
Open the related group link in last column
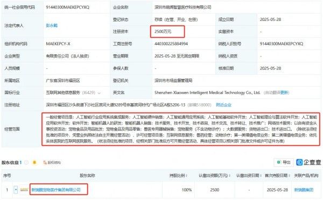pyautogui.click(x=304, y=190)
